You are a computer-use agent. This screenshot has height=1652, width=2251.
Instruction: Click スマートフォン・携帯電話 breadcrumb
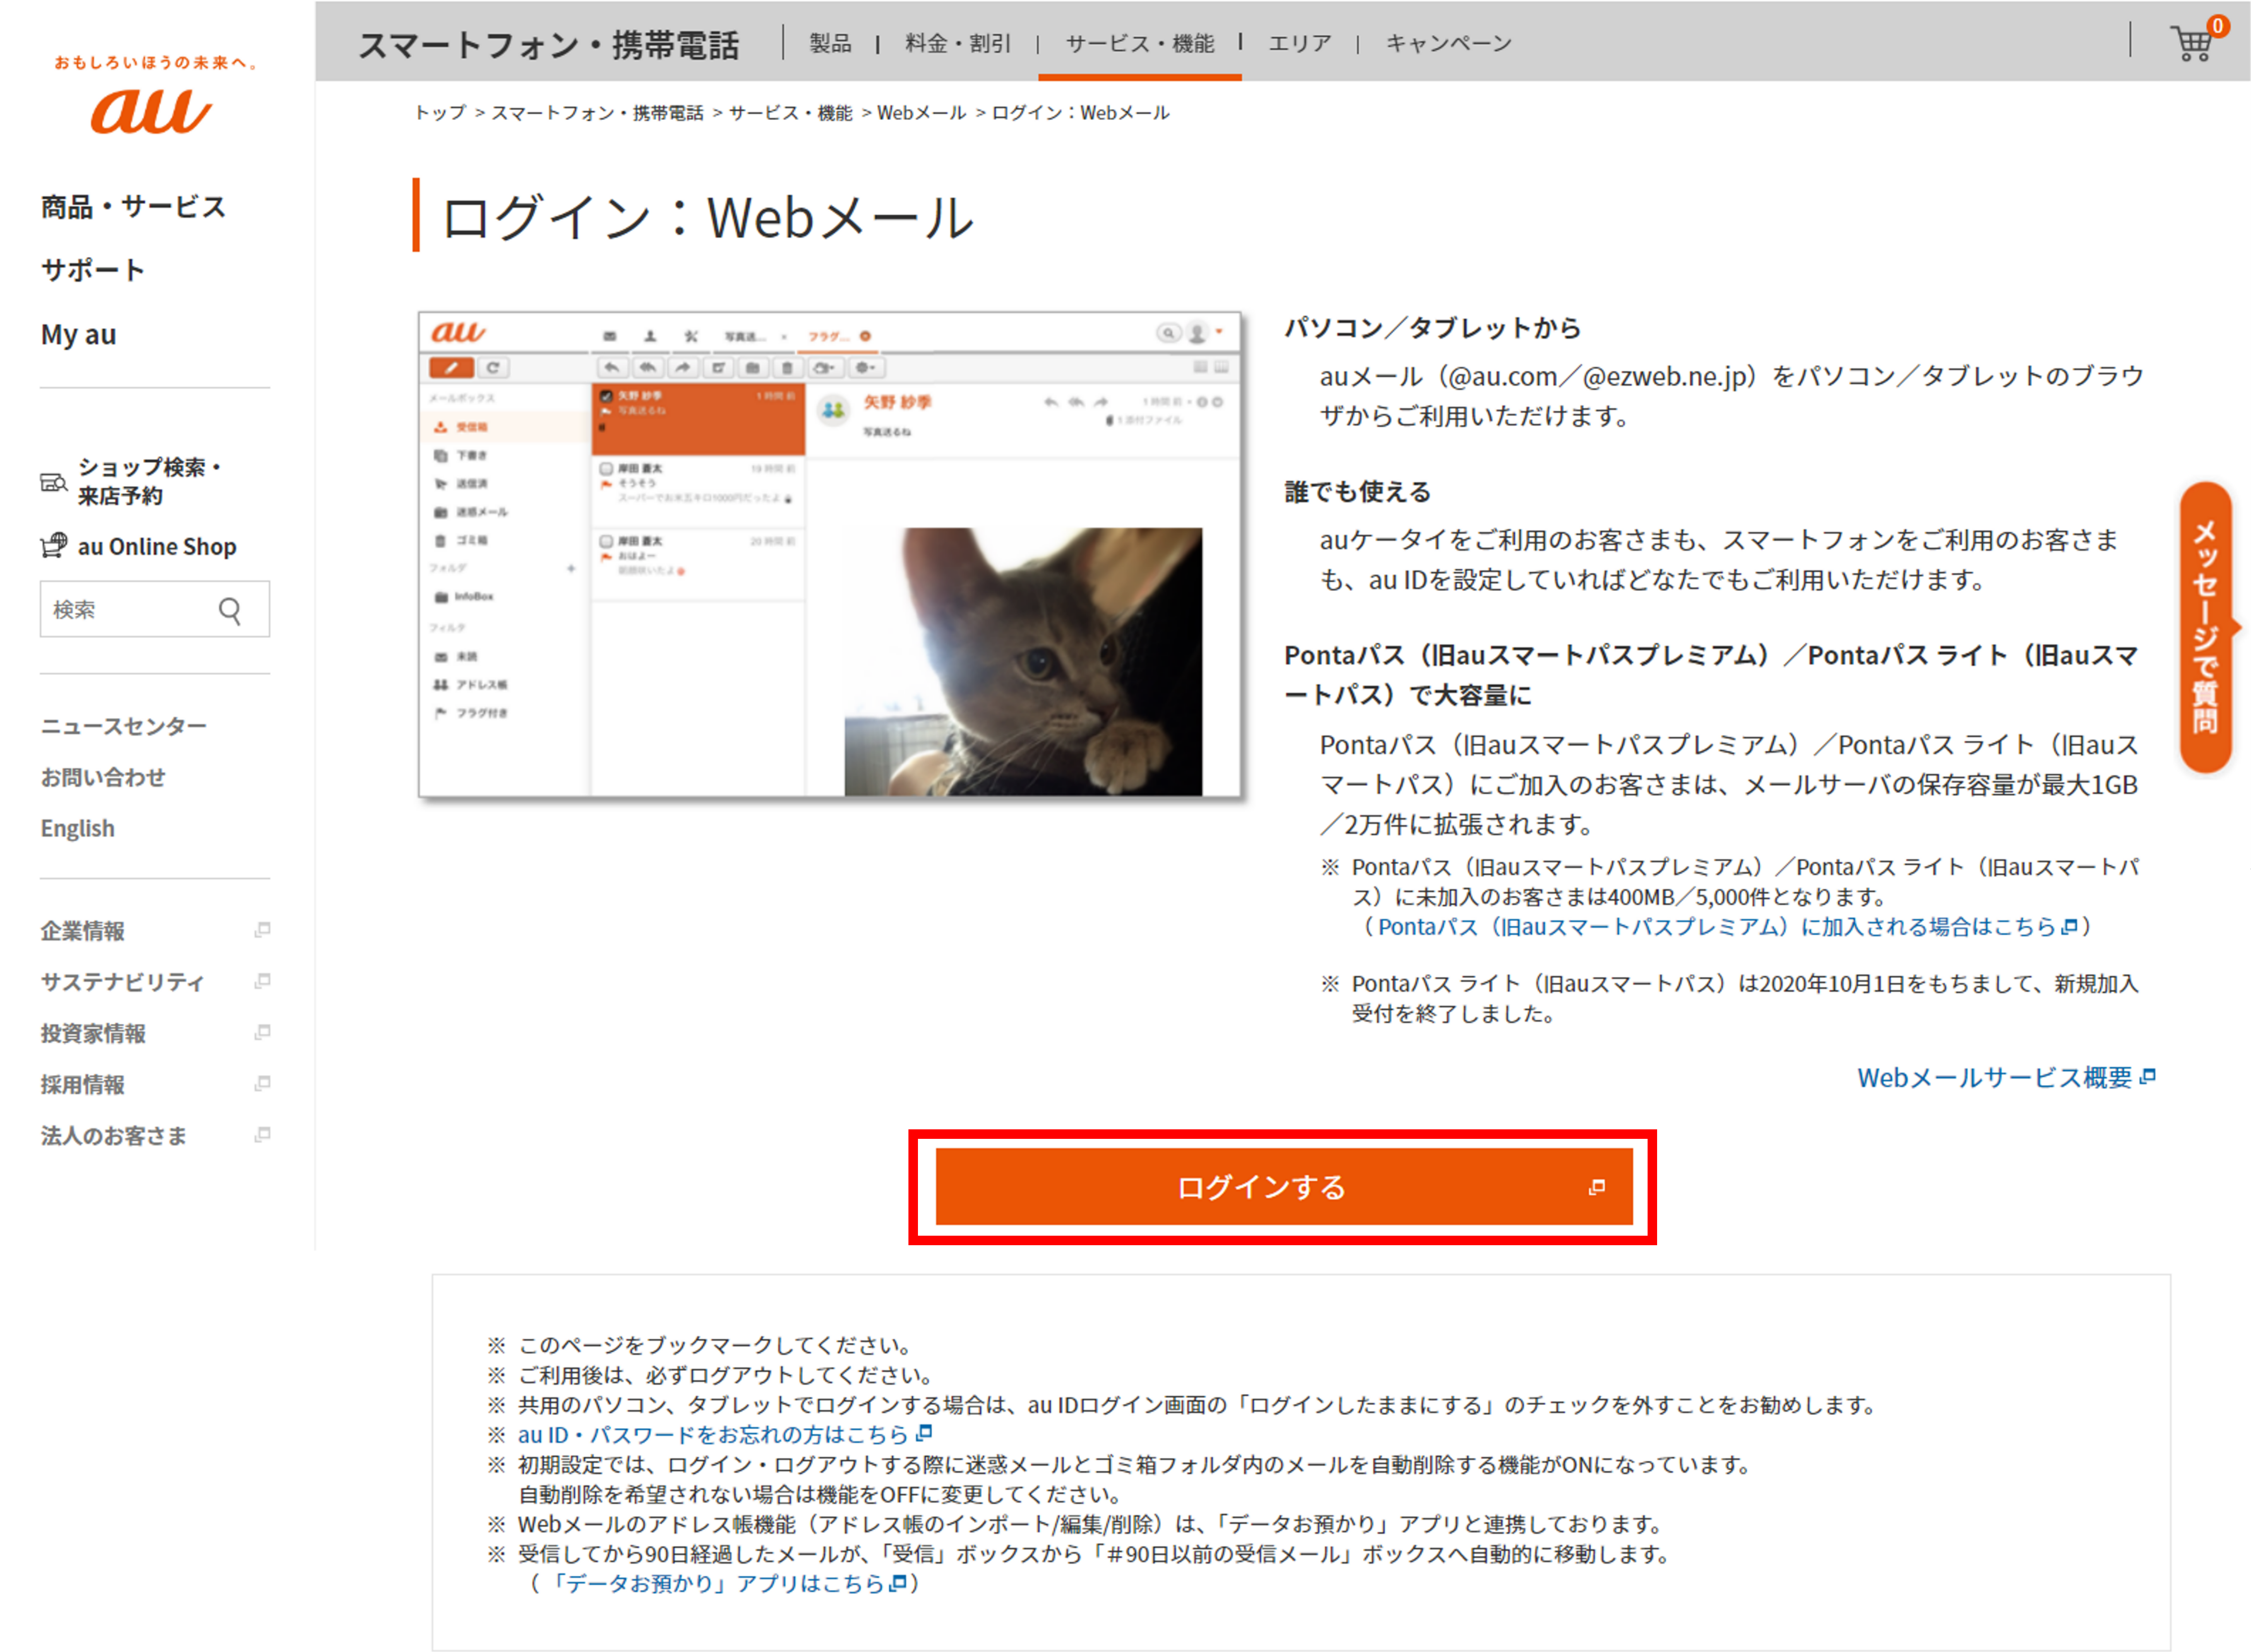(597, 113)
